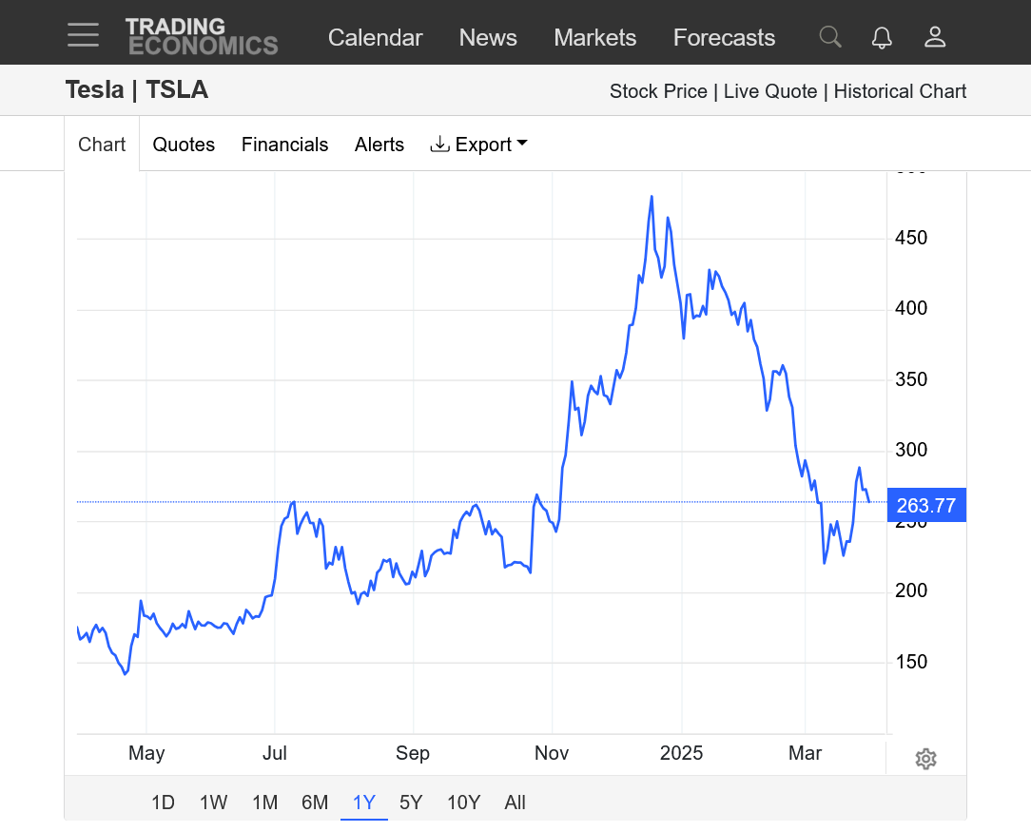Open the user account icon
Image resolution: width=1031 pixels, height=832 pixels.
click(x=935, y=37)
